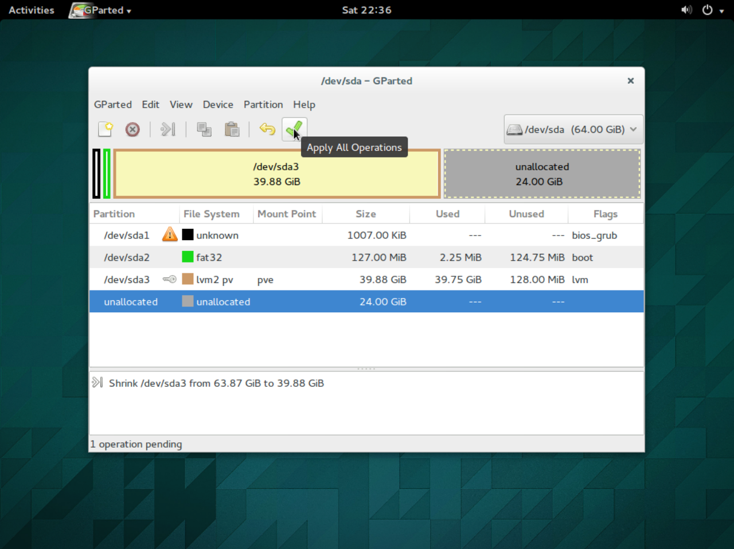Open the Help menu
This screenshot has width=734, height=549.
pos(304,104)
